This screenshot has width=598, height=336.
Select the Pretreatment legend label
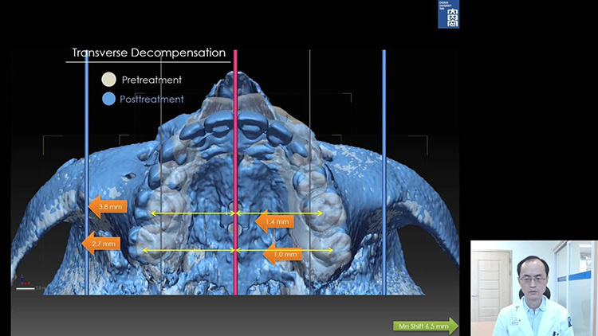tap(151, 80)
